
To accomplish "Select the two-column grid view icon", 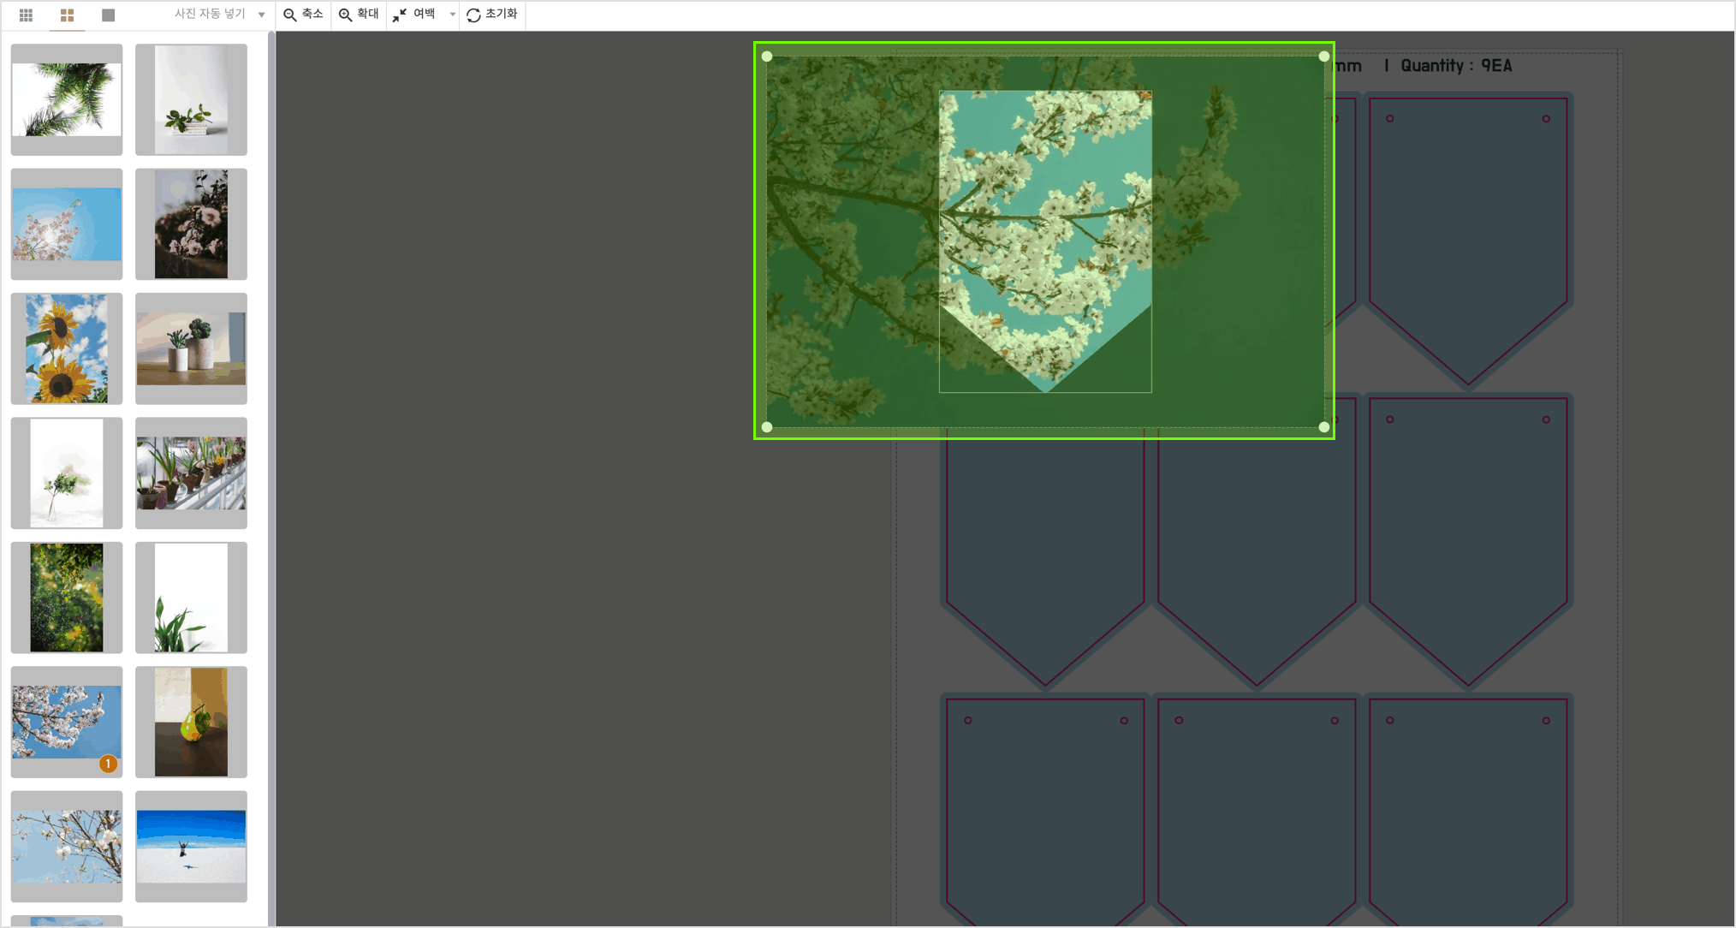I will pos(67,15).
